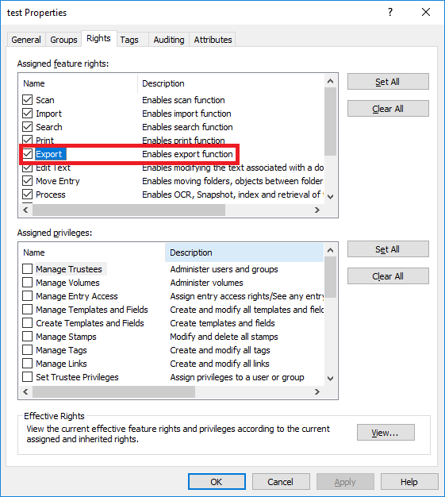Click privileges list scroll left arrow
This screenshot has height=497, width=445.
click(x=25, y=391)
